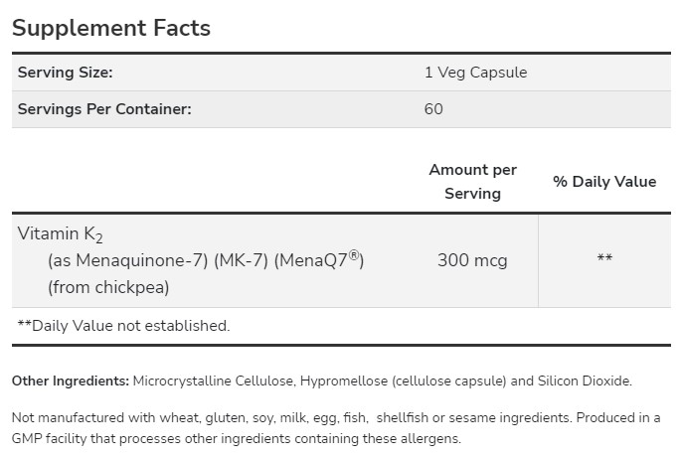Click the bold Other Ingredients label
Viewport: 680px width, 458px height.
click(71, 381)
